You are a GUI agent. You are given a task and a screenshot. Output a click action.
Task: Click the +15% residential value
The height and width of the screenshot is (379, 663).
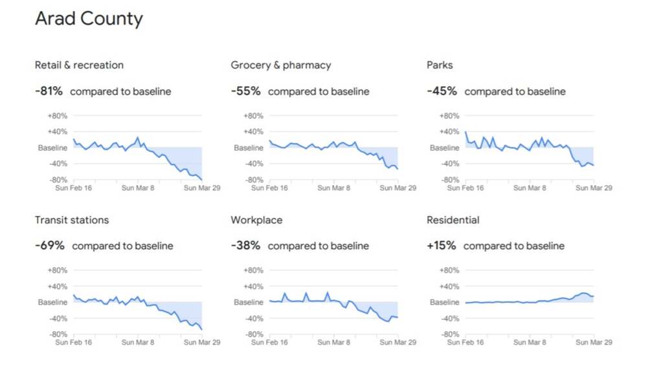pos(442,246)
